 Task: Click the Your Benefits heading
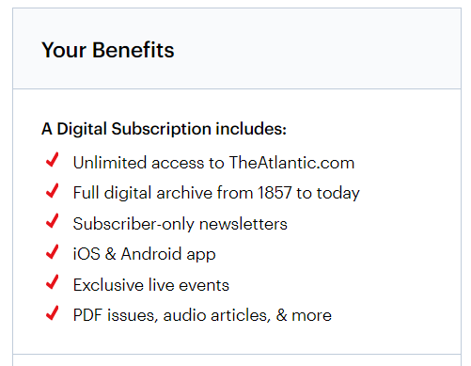pos(108,50)
